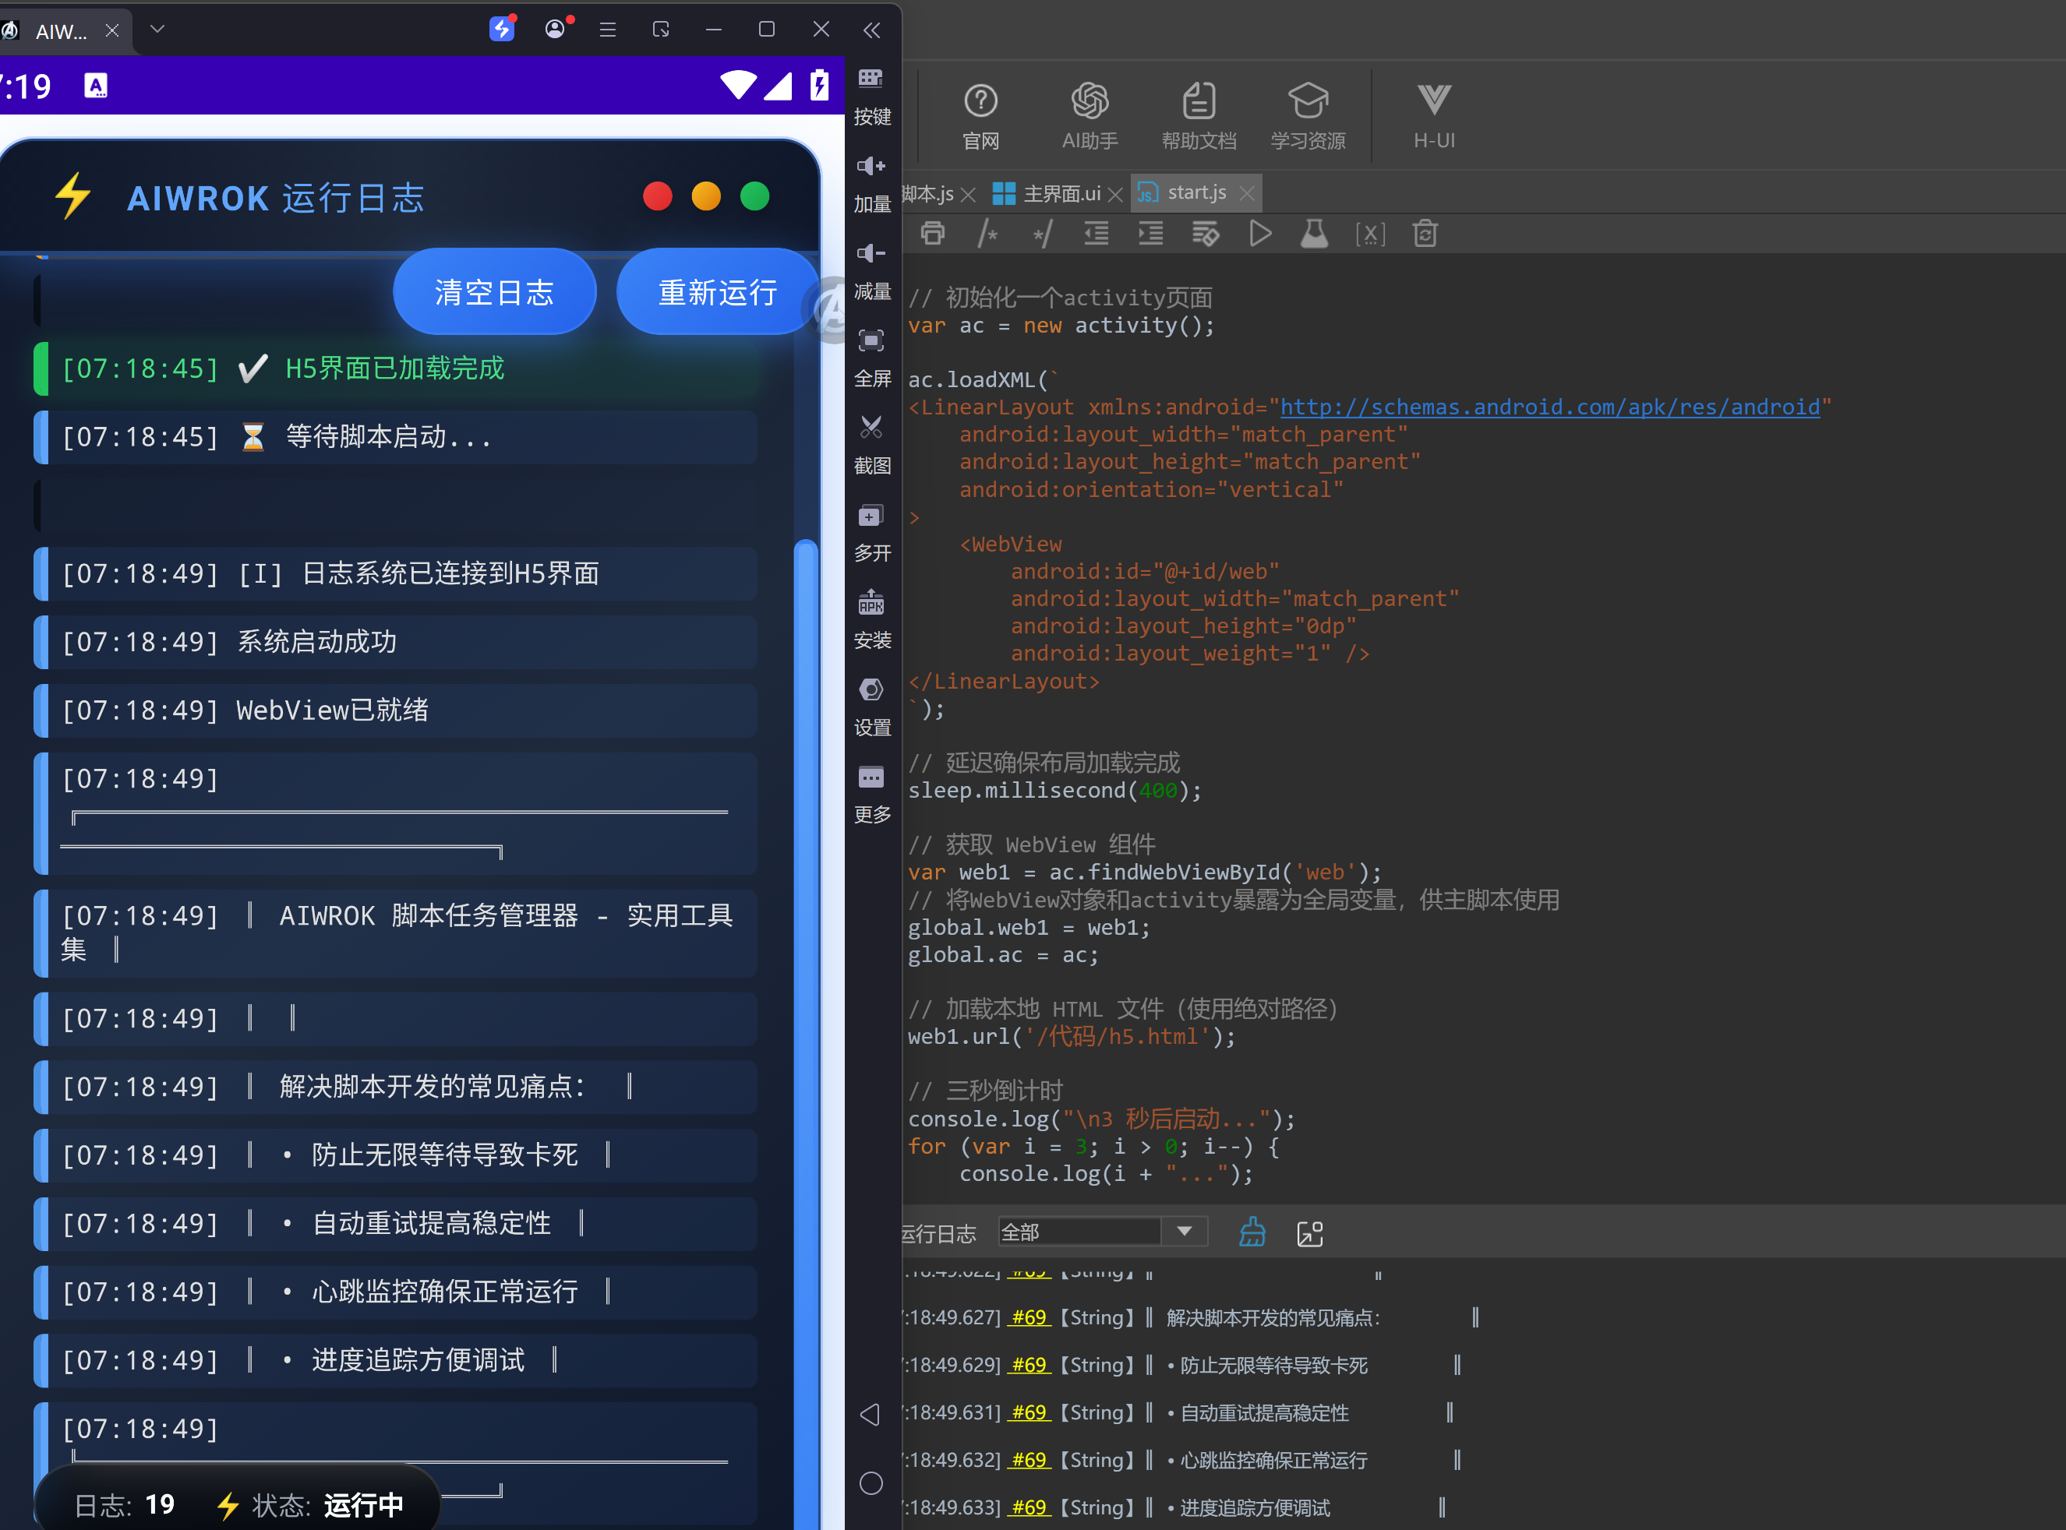2066x1530 pixels.
Task: Expand the tab list chevron beside AIW tab
Action: [157, 30]
